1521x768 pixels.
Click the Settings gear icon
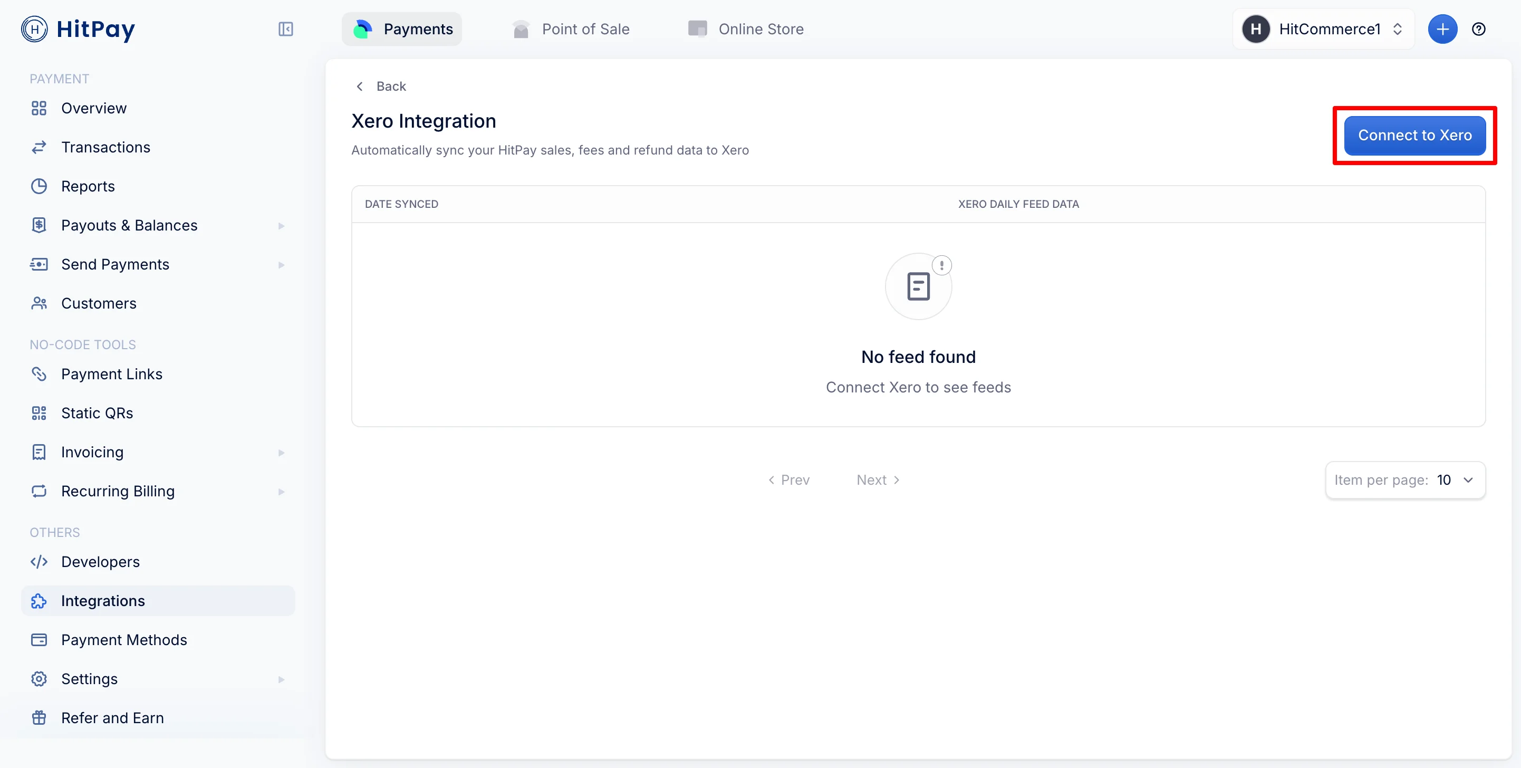(39, 678)
